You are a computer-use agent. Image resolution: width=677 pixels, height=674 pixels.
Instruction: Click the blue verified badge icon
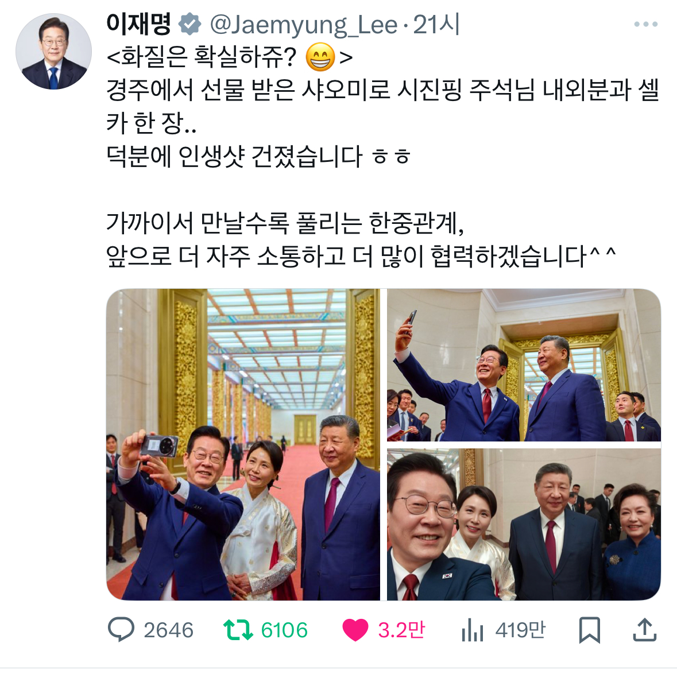[x=190, y=24]
